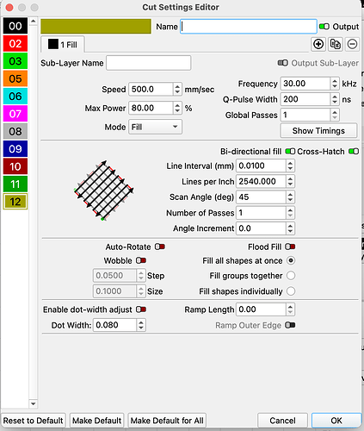
Task: Disable Cross-Hatch switch
Action: coord(354,151)
